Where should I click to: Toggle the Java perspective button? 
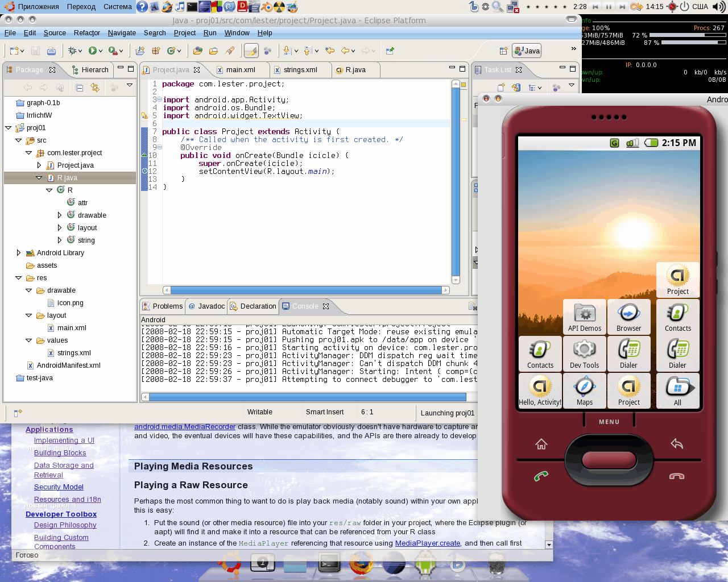click(527, 51)
